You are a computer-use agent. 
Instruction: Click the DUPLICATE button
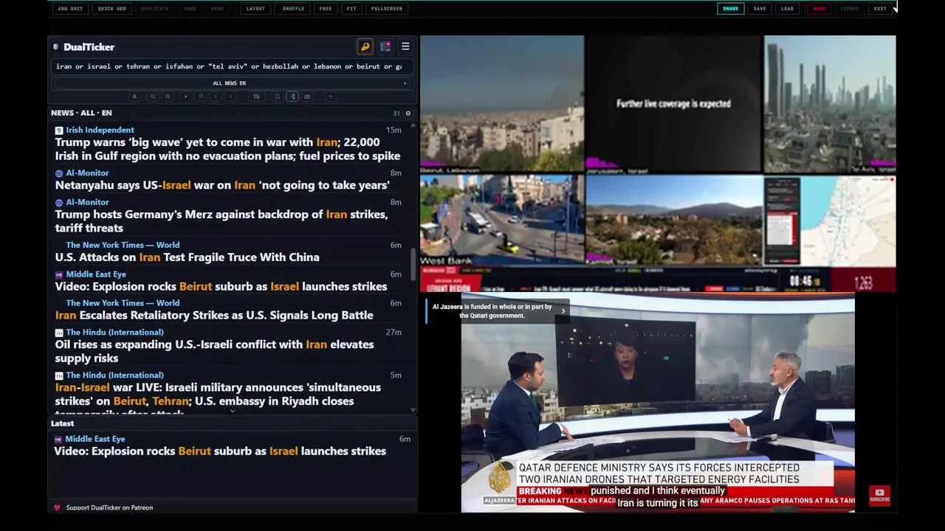154,9
